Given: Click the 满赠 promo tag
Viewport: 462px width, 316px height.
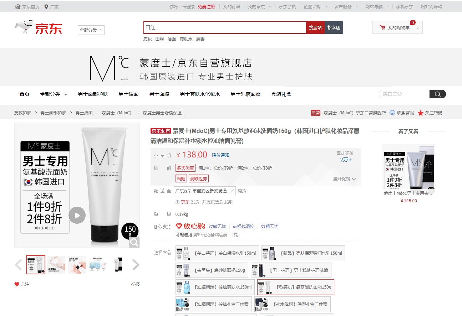Looking at the screenshot, I should pos(181,179).
